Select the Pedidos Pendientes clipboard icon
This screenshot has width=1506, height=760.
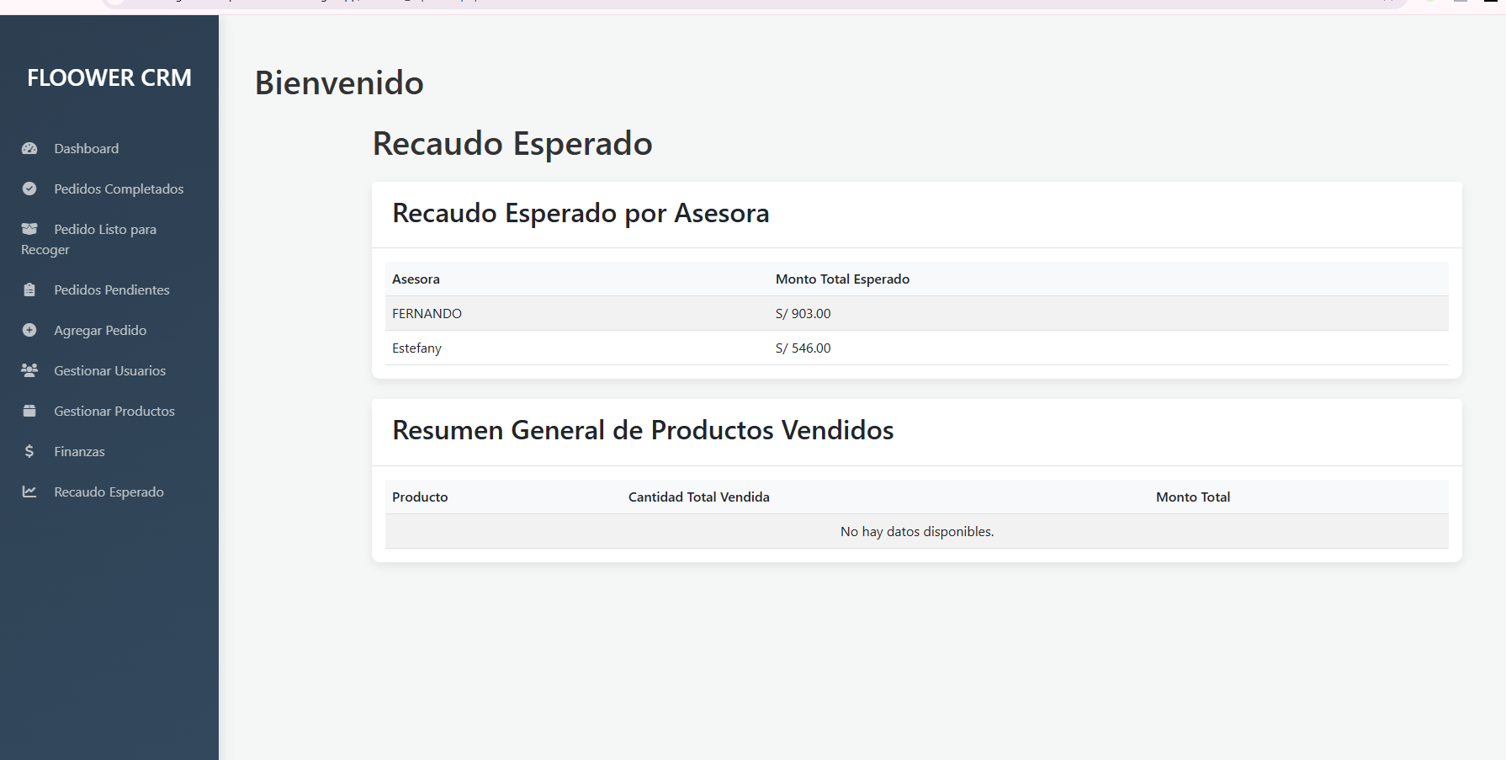pyautogui.click(x=29, y=290)
